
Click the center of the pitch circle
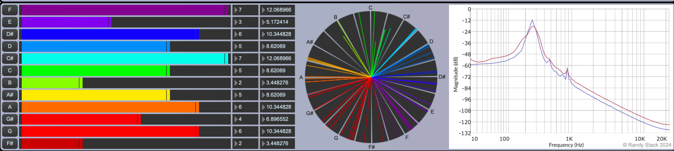(371, 77)
